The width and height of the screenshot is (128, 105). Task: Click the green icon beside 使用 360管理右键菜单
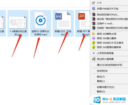[94, 47]
